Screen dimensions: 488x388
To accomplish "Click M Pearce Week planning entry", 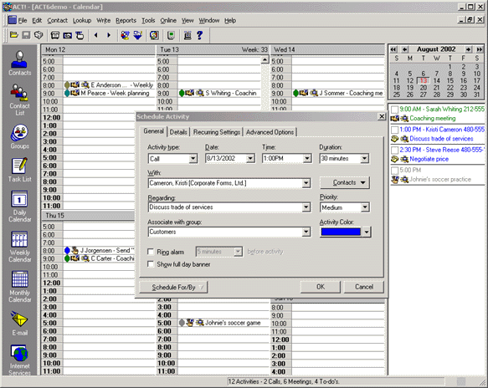I will coord(107,94).
